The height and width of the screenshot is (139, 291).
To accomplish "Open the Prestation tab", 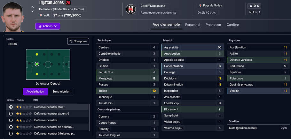I will [213, 25].
